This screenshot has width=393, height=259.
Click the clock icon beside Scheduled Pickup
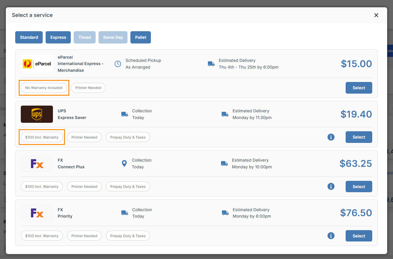pos(118,64)
